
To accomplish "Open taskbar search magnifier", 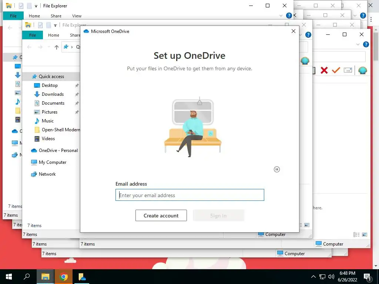I will 27,277.
